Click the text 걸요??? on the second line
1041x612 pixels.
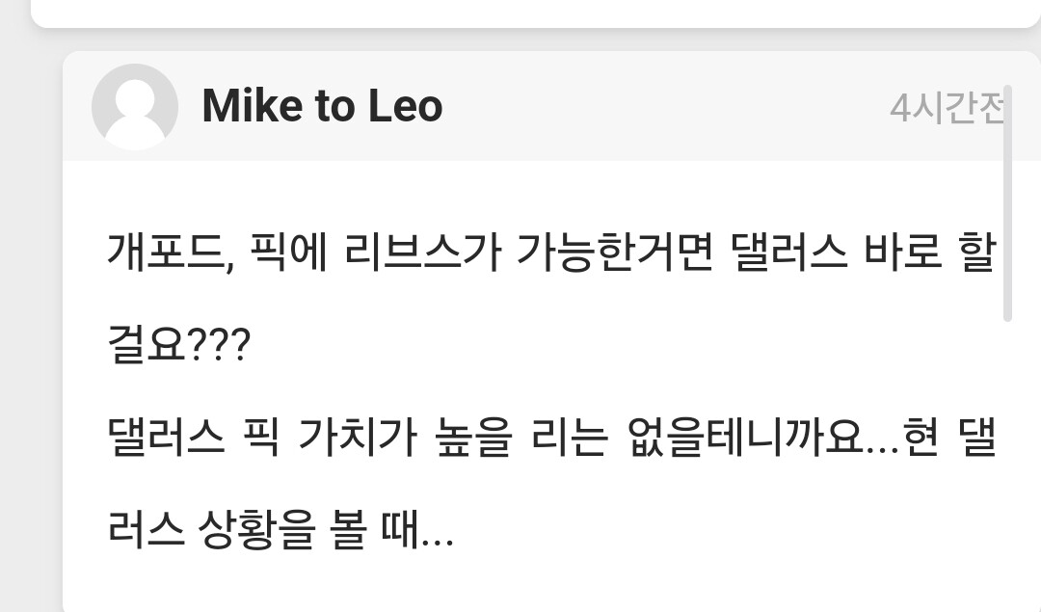point(178,347)
